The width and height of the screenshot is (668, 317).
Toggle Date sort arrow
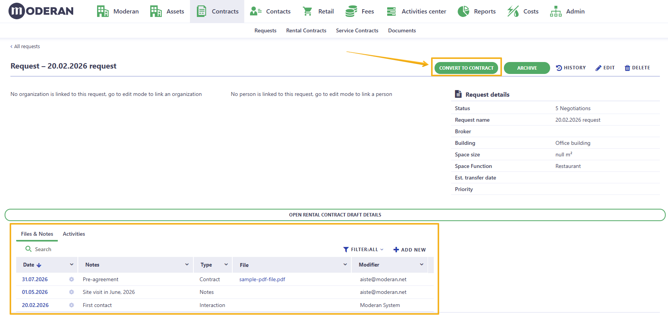coord(39,265)
